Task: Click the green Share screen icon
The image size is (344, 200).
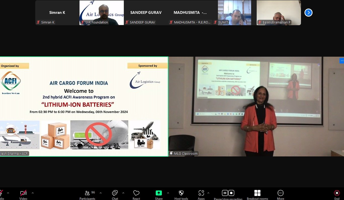Action: (159, 193)
